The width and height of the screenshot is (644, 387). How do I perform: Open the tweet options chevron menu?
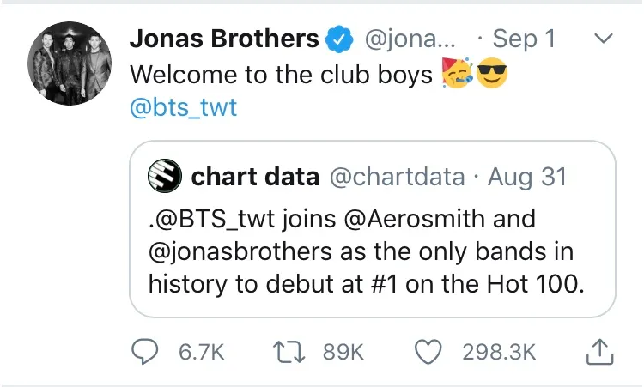[604, 39]
